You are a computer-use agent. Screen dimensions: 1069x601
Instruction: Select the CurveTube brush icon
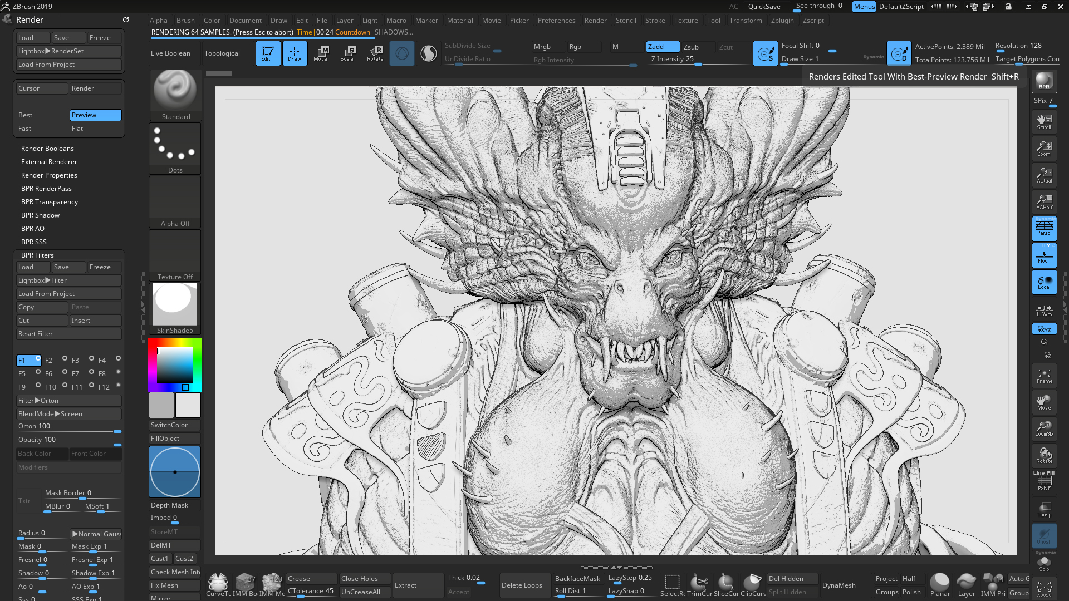(x=218, y=585)
